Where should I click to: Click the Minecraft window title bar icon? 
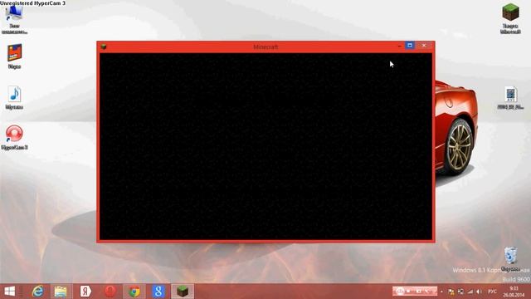click(104, 47)
